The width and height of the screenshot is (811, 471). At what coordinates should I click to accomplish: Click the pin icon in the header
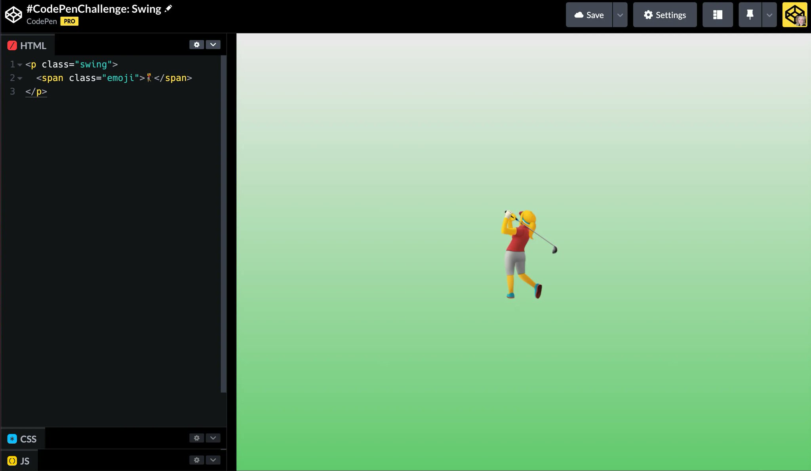click(750, 15)
